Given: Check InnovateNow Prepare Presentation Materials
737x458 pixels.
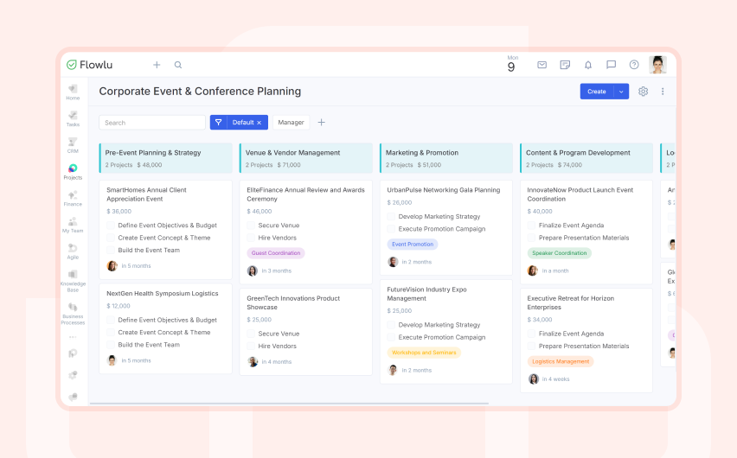Looking at the screenshot, I should coord(532,238).
